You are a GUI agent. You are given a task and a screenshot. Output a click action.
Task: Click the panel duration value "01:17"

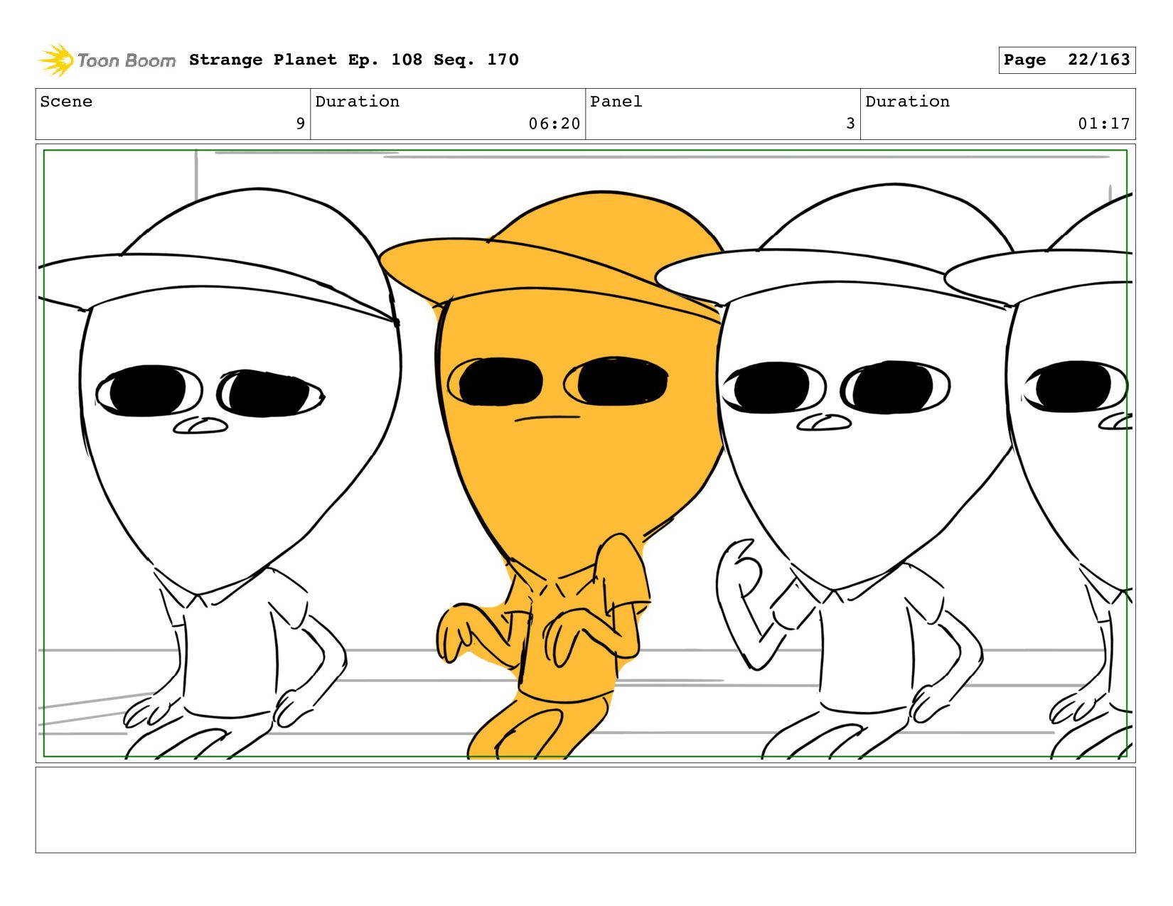pos(1104,124)
